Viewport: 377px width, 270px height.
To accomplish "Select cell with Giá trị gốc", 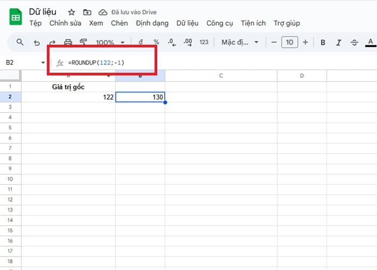I will [68, 87].
